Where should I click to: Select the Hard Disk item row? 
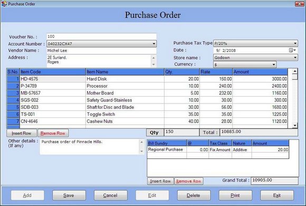pyautogui.click(x=147, y=79)
